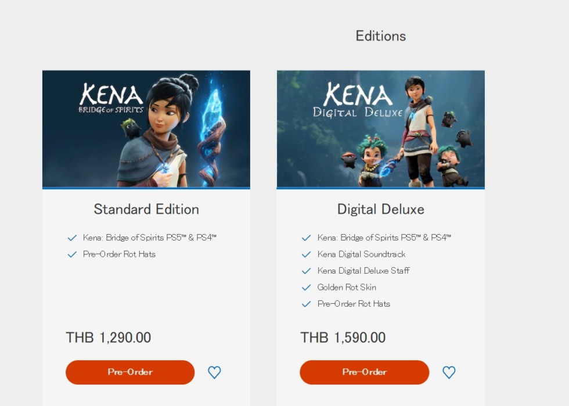This screenshot has height=406, width=569.
Task: Open the Digital Deluxe cover image
Action: [x=380, y=129]
